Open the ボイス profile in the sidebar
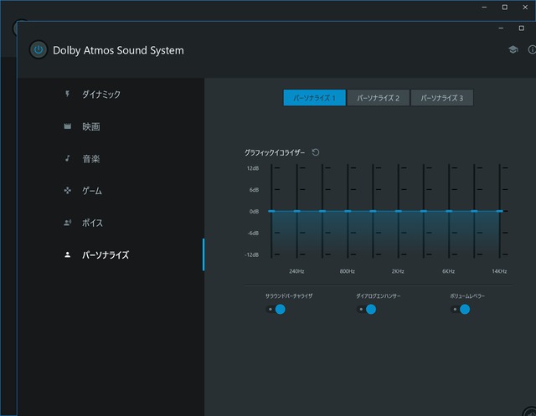Screen dimensions: 536x416 (92, 223)
